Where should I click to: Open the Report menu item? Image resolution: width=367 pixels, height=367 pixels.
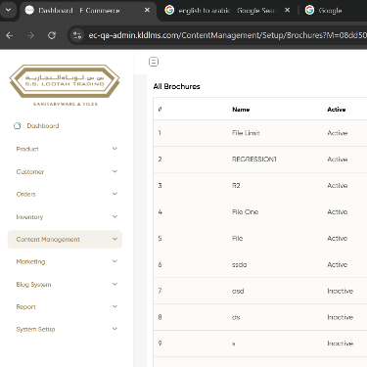point(25,307)
